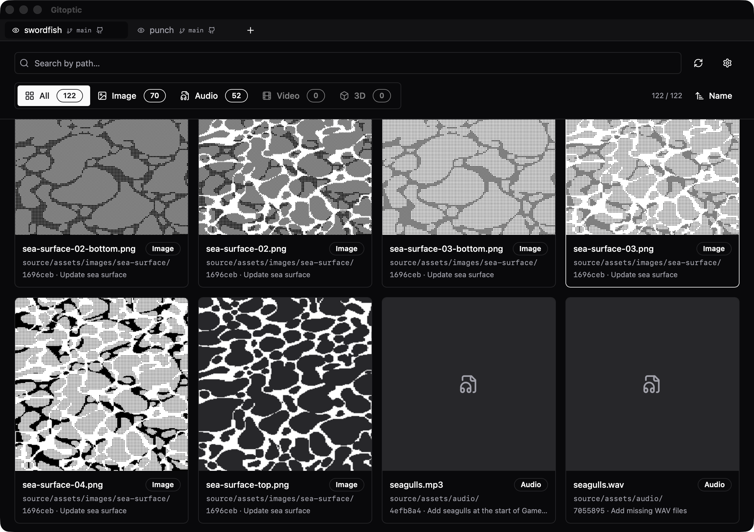Open sea-surface-03-bottom.png thumbnail

point(469,177)
